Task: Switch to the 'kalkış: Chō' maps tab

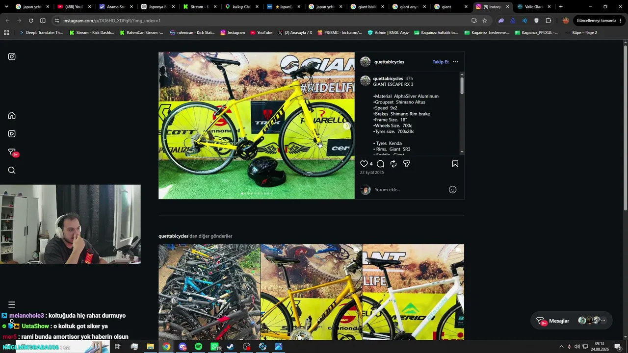Action: pos(242,7)
